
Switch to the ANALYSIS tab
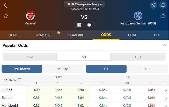pos(44,35)
